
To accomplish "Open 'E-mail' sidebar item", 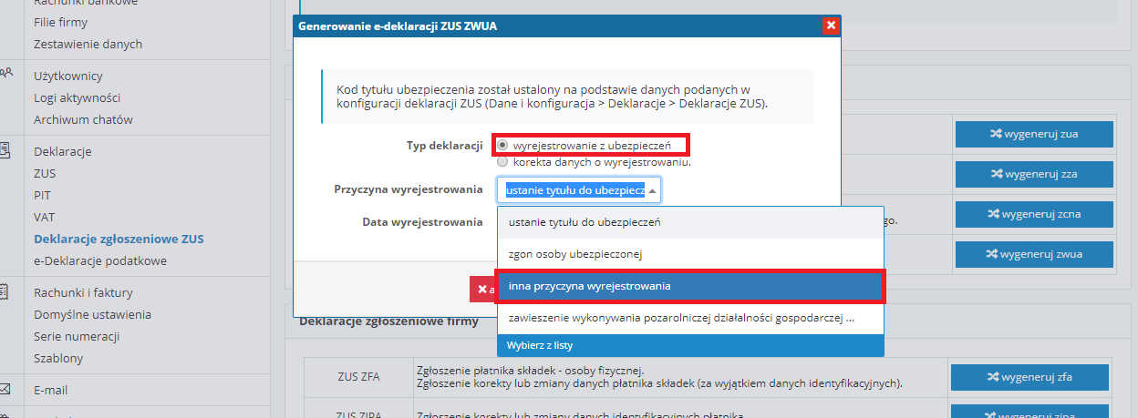I will [x=51, y=390].
